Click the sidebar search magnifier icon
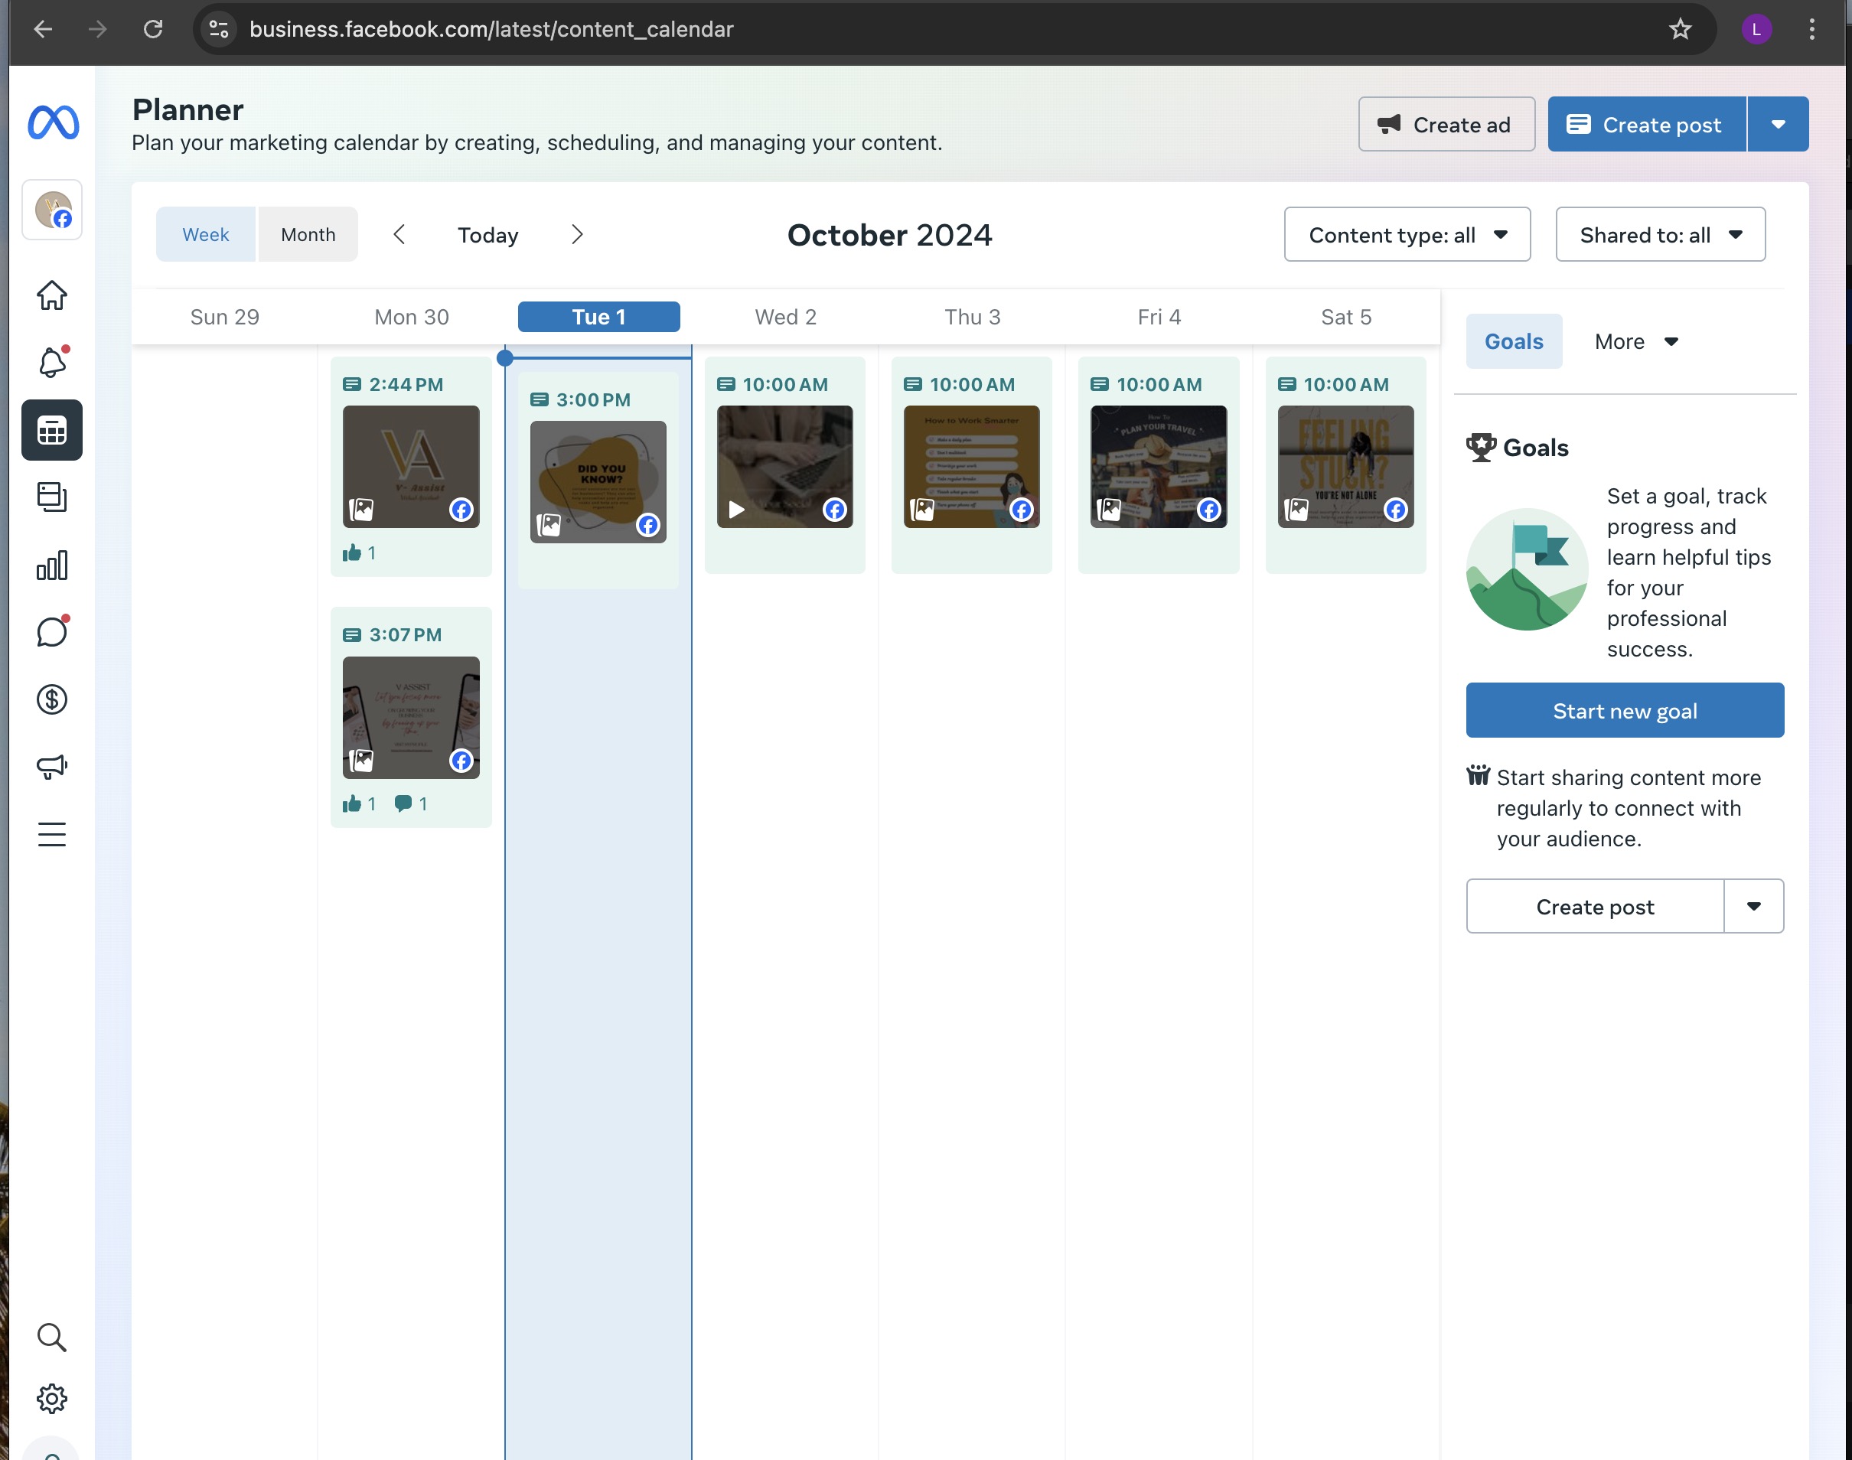Image resolution: width=1852 pixels, height=1460 pixels. click(x=51, y=1337)
